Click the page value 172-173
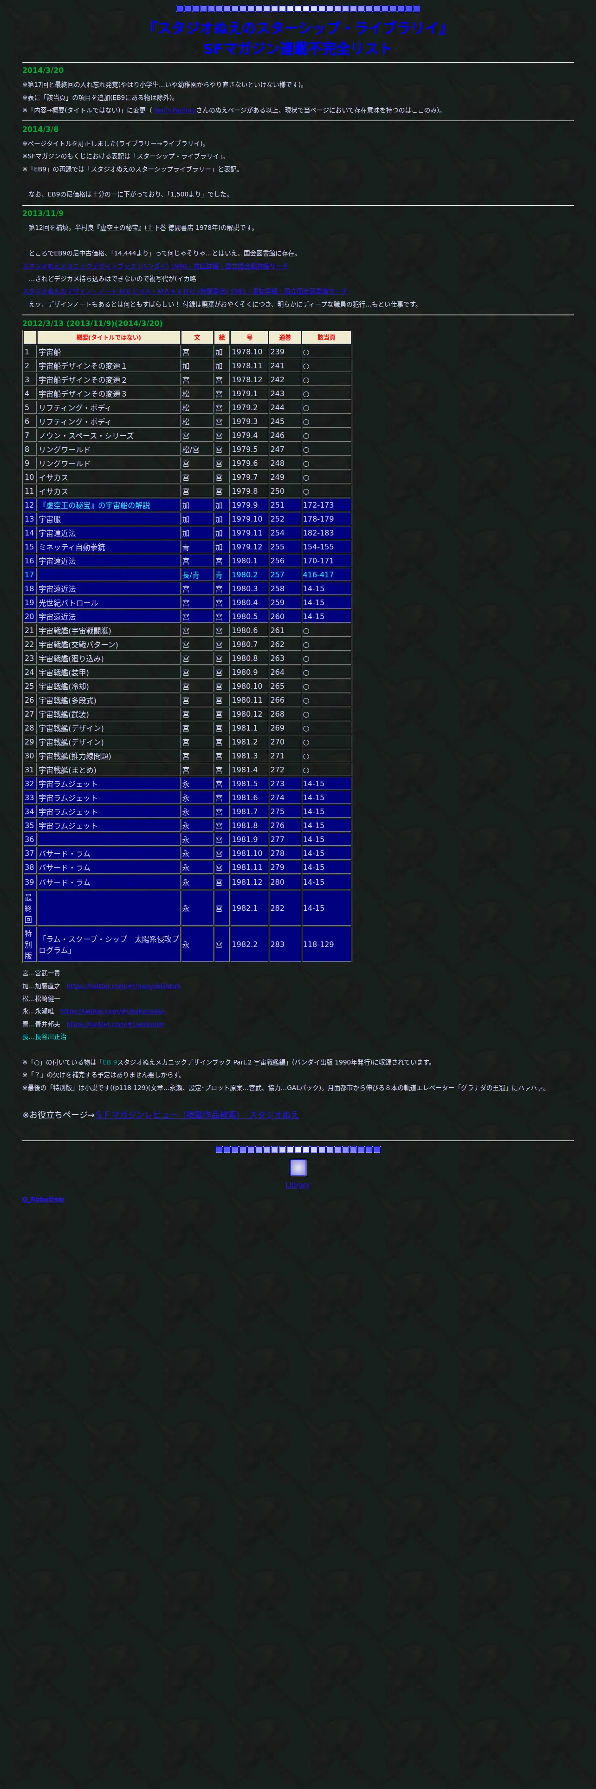The height and width of the screenshot is (1789, 596). pyautogui.click(x=326, y=505)
